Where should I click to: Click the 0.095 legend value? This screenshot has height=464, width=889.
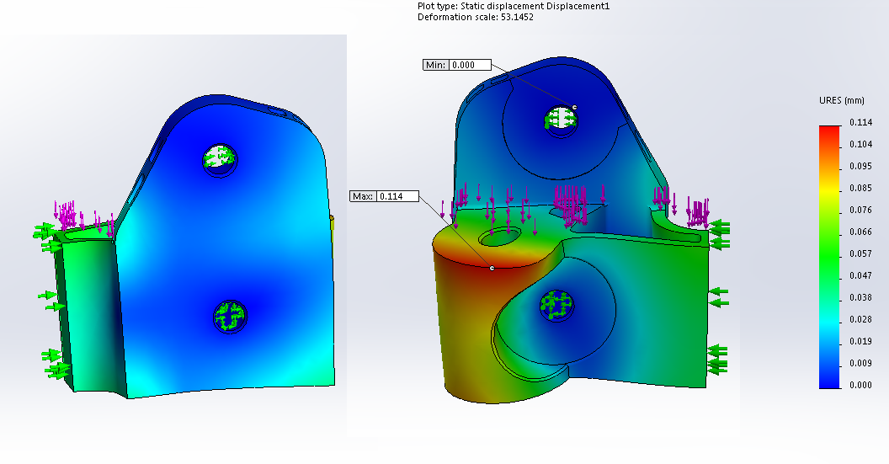pos(860,166)
